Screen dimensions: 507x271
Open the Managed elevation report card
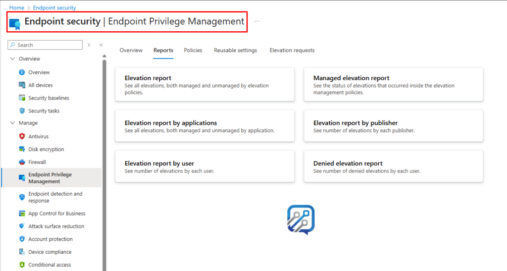(394, 84)
